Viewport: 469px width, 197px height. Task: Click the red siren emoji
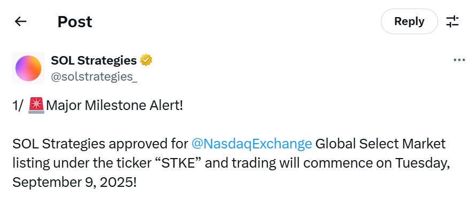click(x=36, y=106)
